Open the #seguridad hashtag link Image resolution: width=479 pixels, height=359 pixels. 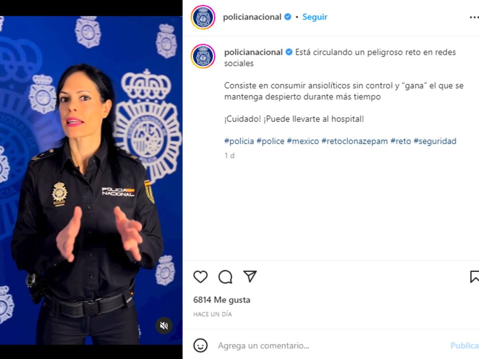pos(435,141)
